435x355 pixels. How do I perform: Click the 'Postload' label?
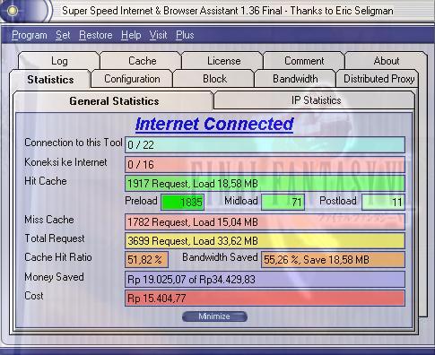click(x=338, y=201)
